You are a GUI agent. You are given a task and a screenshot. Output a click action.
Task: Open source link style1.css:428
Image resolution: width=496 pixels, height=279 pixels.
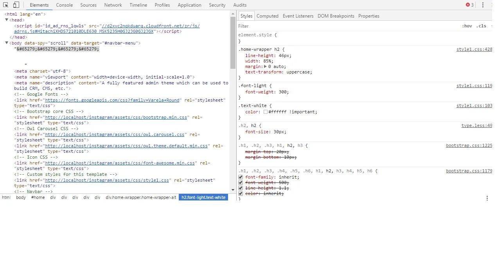[474, 50]
